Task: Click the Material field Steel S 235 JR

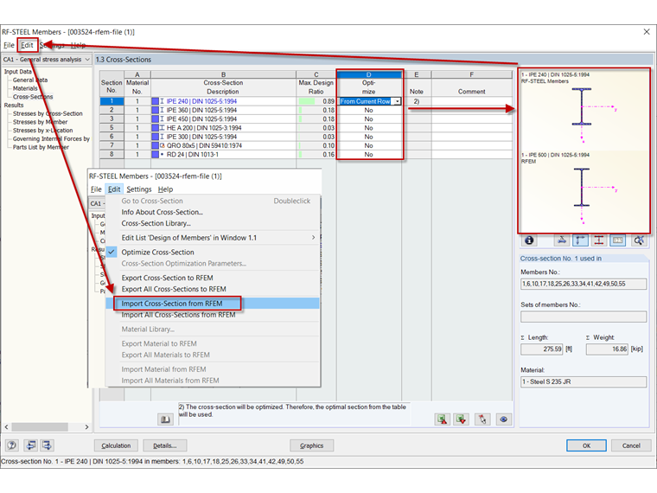Action: click(584, 381)
